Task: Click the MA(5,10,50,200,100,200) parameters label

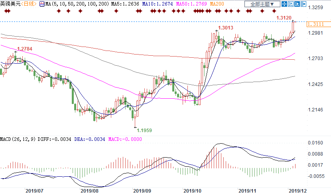Action: pos(77,4)
